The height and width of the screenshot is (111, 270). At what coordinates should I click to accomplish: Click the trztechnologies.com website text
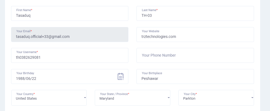coord(159,37)
